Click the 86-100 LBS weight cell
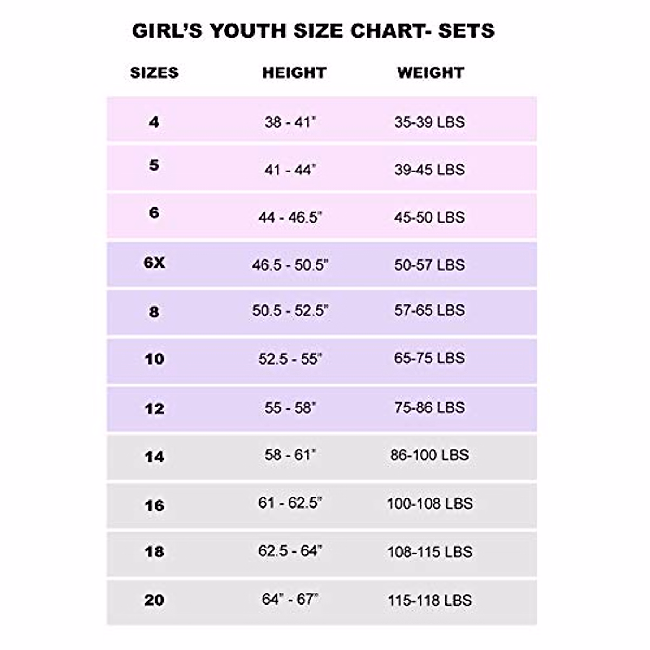 pyautogui.click(x=430, y=454)
